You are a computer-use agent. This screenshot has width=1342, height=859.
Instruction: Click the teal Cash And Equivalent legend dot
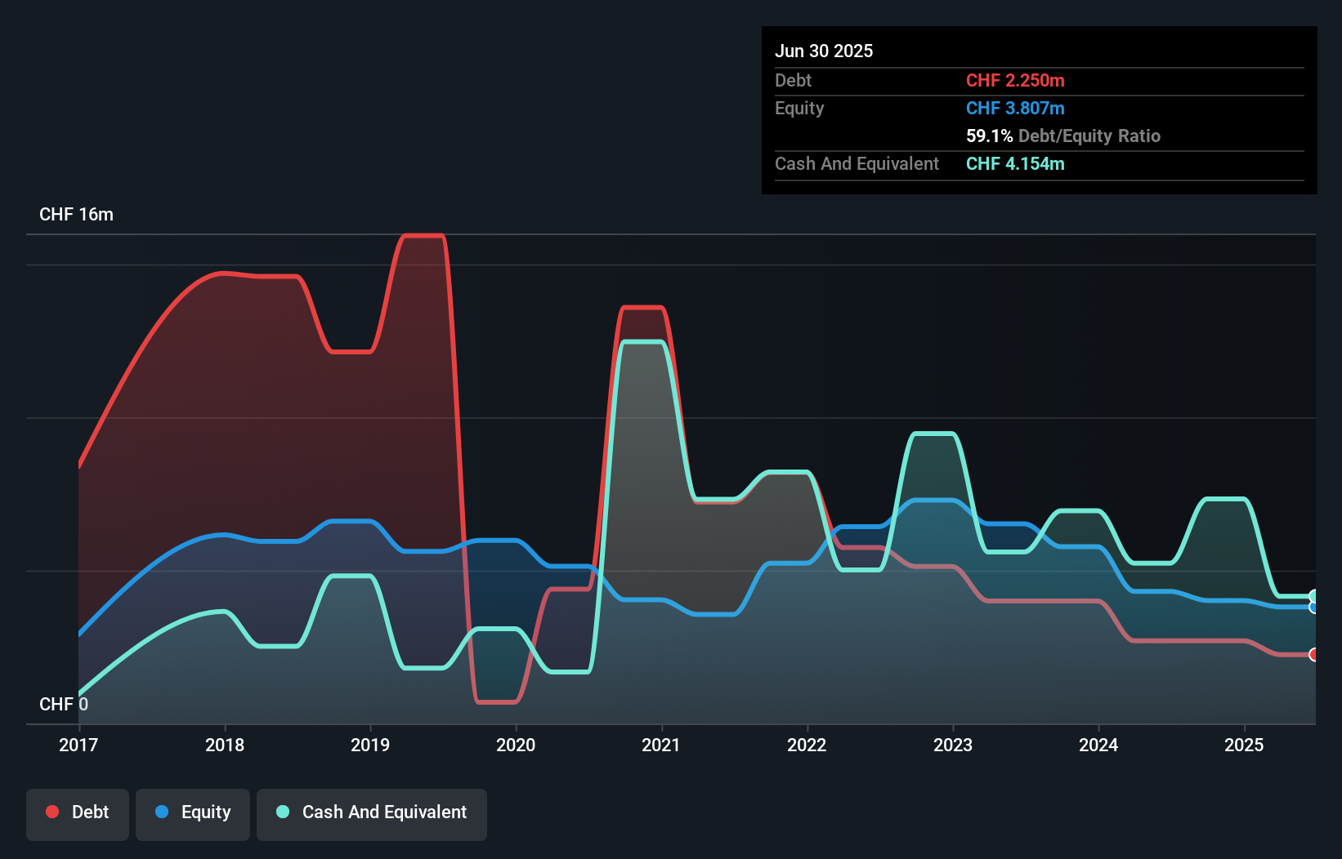tap(282, 812)
